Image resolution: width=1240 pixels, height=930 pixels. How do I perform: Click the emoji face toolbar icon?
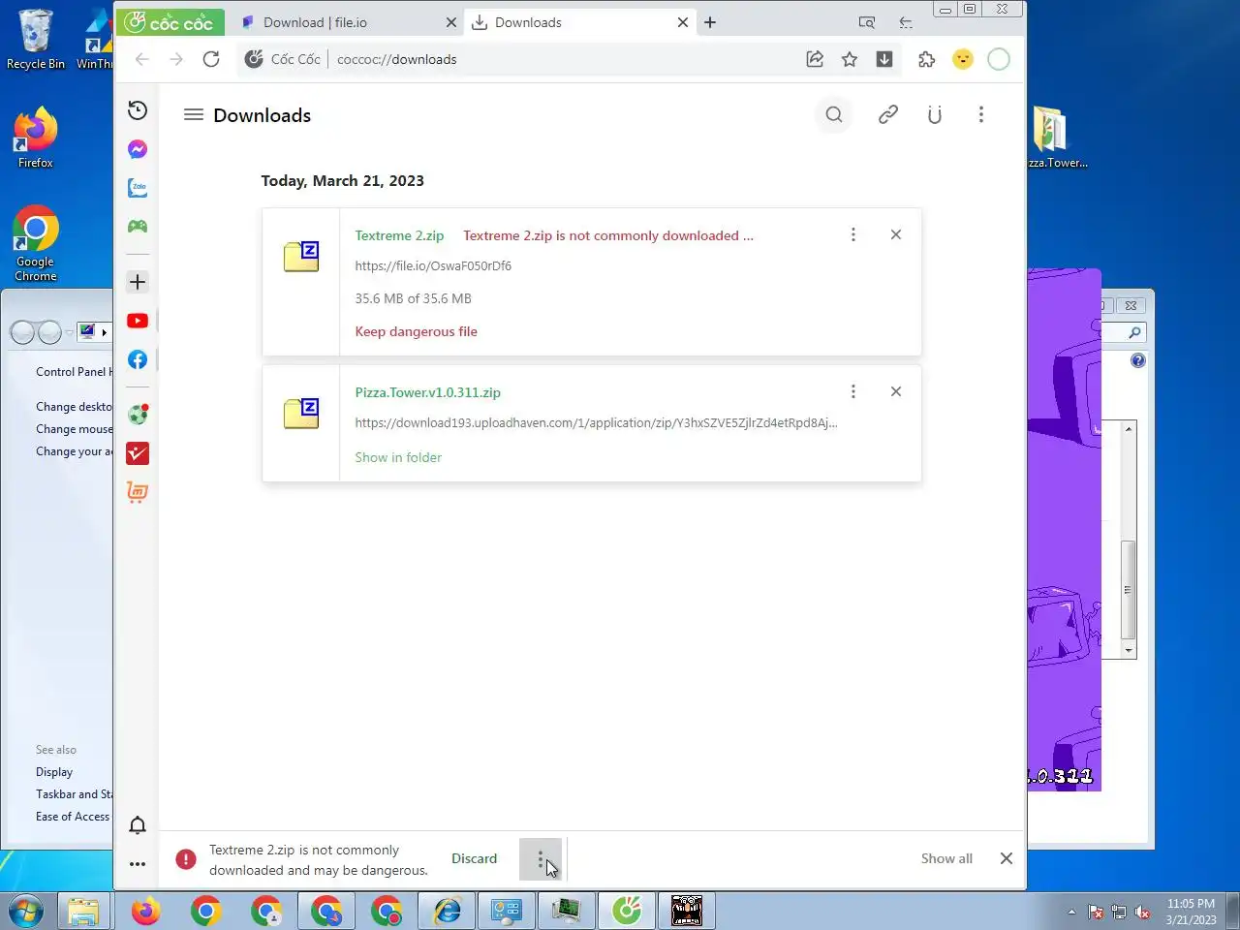(963, 59)
